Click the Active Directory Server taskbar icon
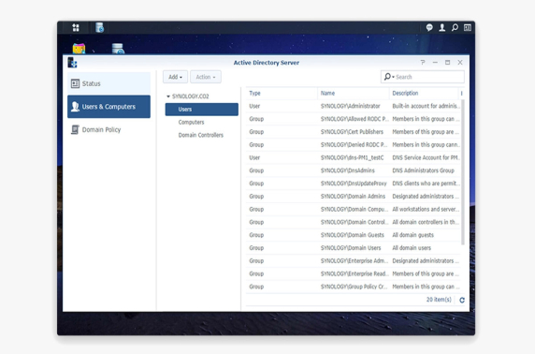 pyautogui.click(x=99, y=27)
